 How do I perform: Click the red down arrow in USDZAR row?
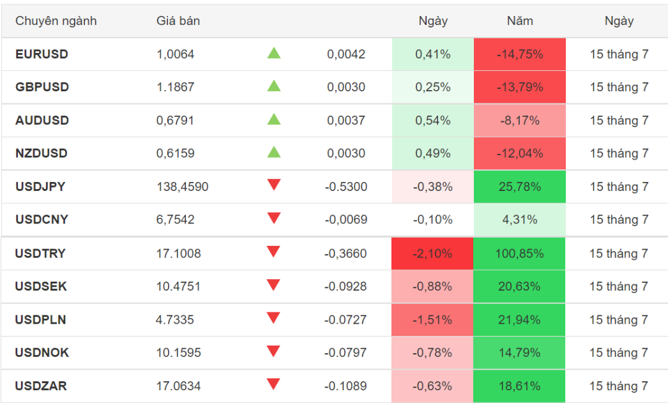[273, 385]
